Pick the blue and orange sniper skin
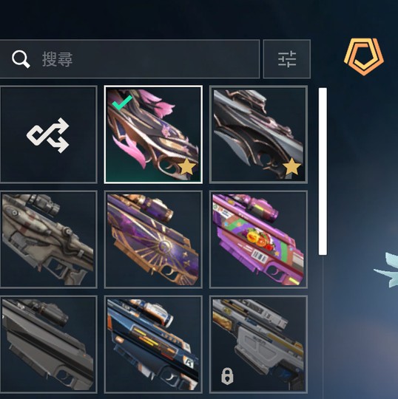This screenshot has height=399, width=398. tap(153, 344)
